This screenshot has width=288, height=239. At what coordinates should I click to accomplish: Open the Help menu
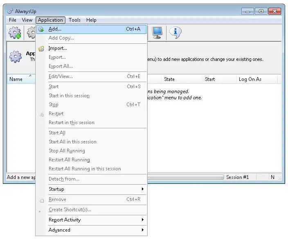[x=91, y=20]
